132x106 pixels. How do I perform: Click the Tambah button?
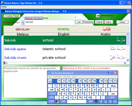click(x=99, y=22)
